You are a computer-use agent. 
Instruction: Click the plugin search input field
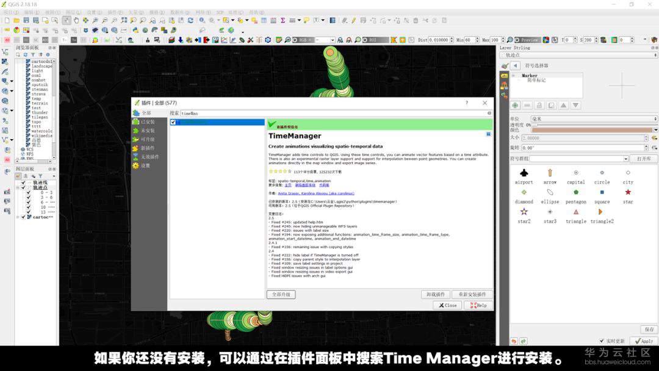[x=336, y=113]
